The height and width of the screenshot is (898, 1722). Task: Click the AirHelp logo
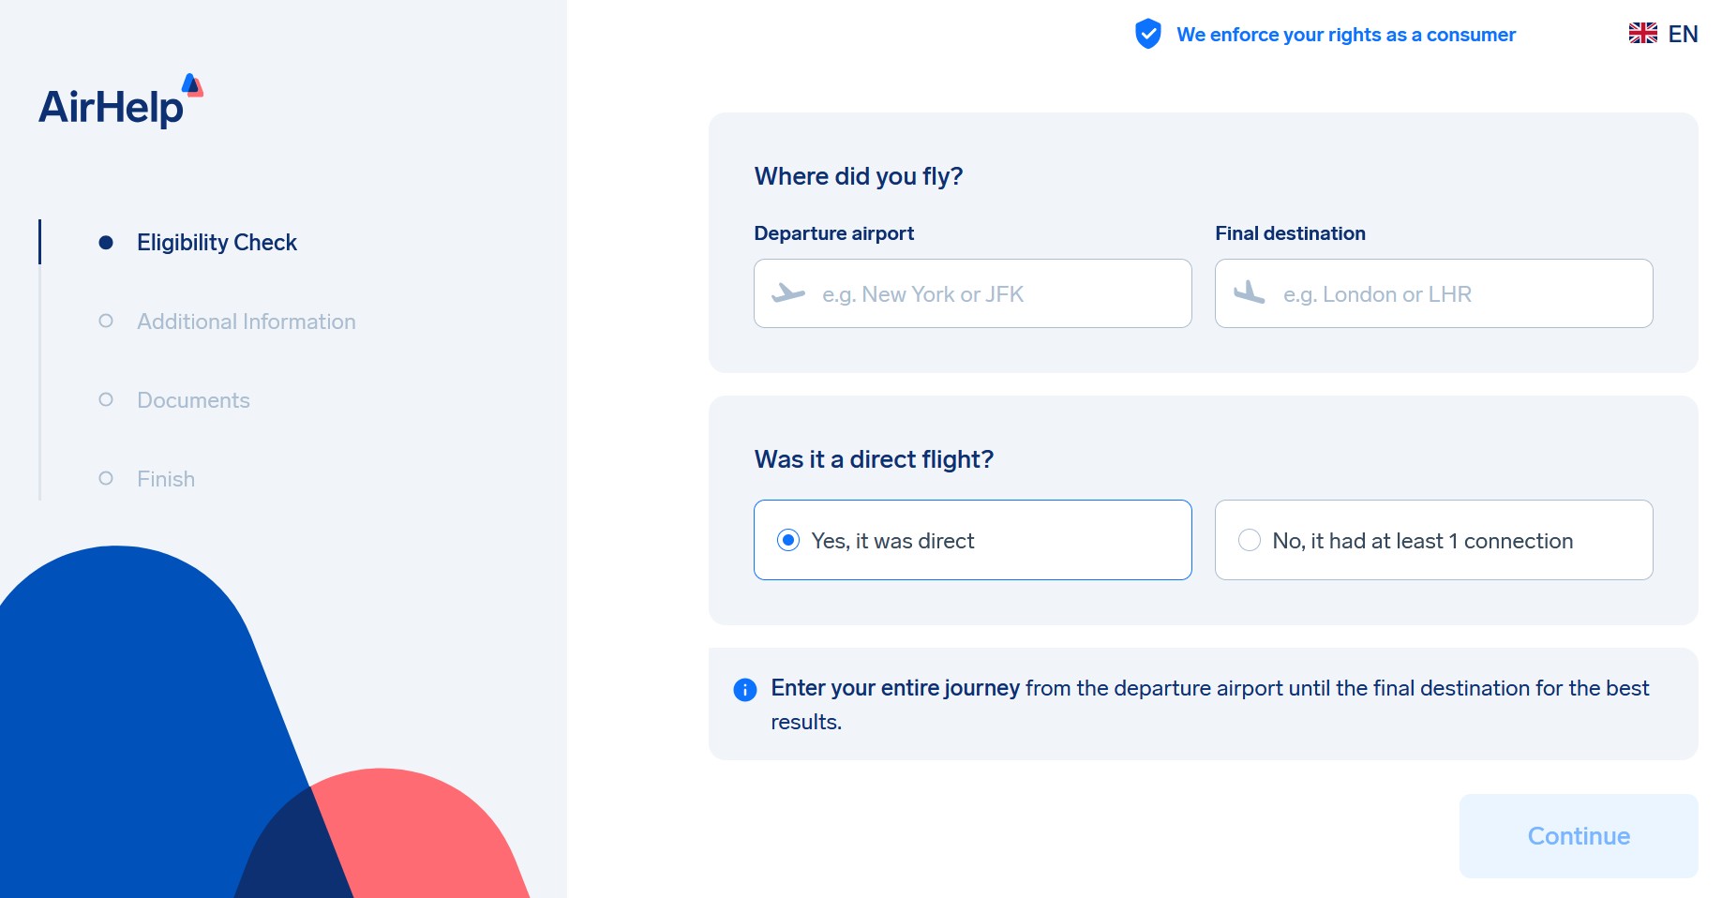[120, 101]
